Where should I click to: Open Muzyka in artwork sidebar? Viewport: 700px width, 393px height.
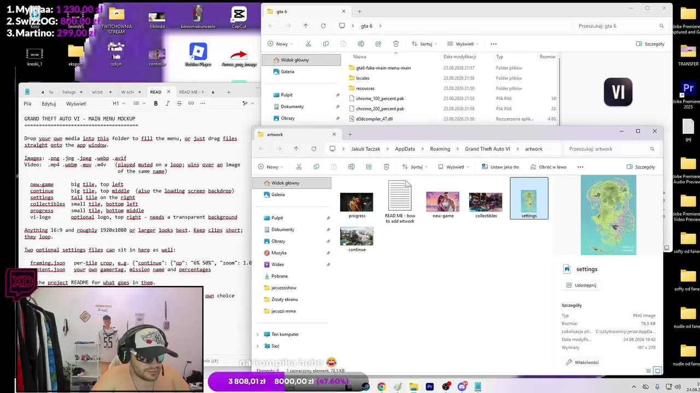click(x=279, y=253)
